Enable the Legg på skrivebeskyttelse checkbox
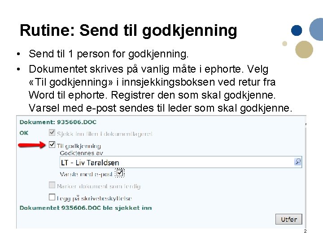This screenshot has height=242, width=323. 52,197
